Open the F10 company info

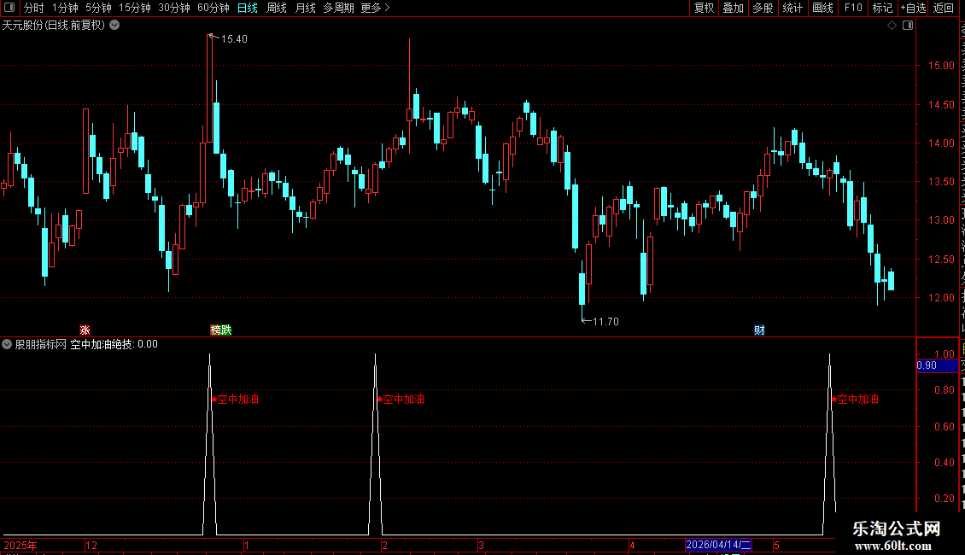pos(853,8)
